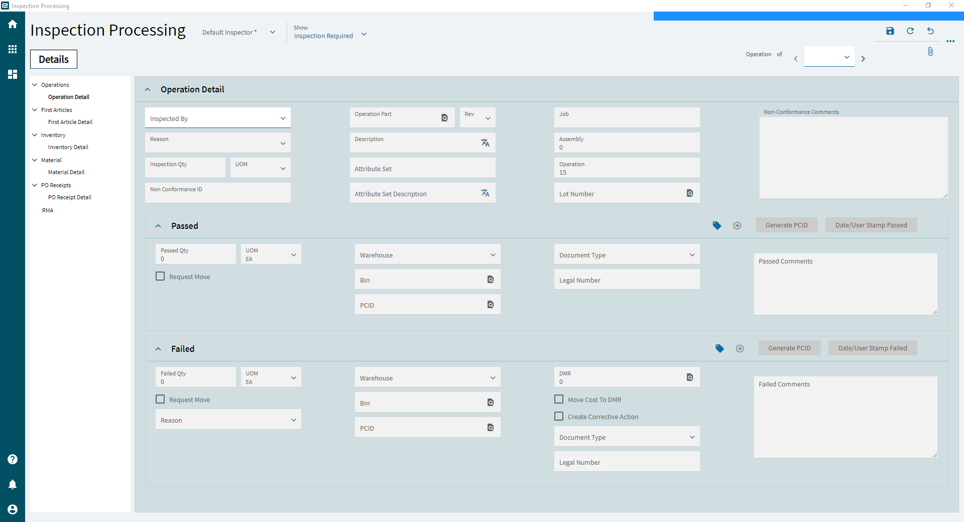Open Lot Number search icon

point(690,193)
